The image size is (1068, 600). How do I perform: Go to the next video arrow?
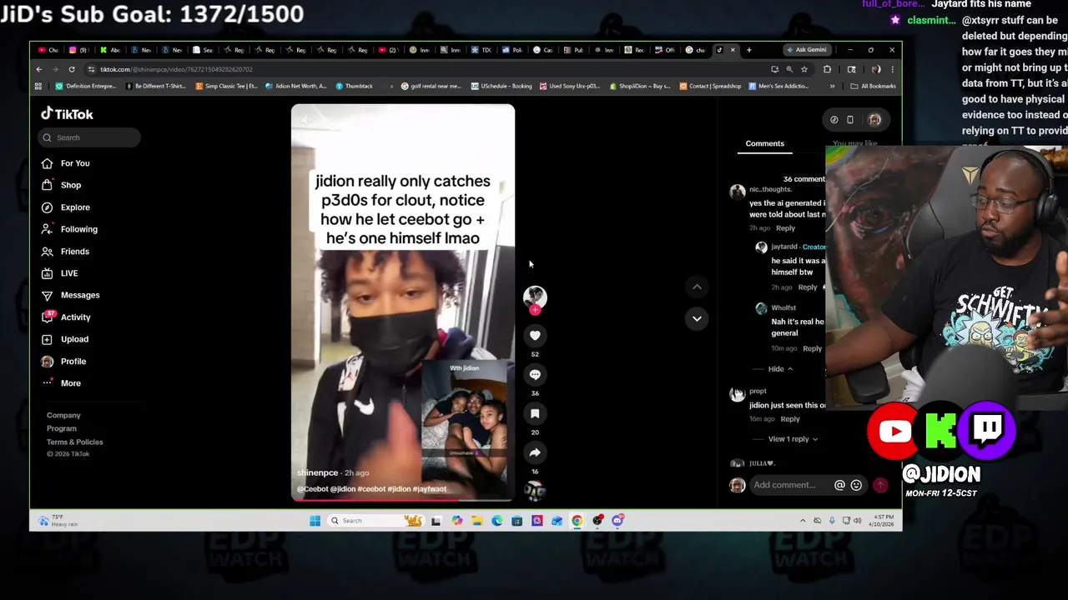click(x=697, y=318)
